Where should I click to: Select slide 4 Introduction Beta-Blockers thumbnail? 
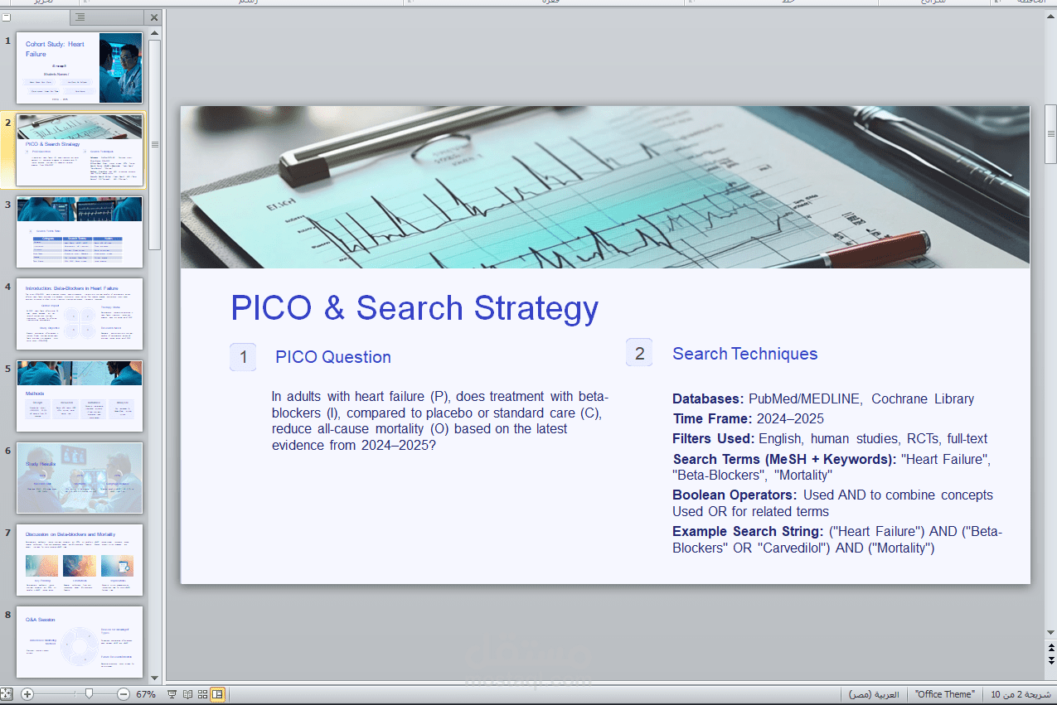(x=80, y=314)
